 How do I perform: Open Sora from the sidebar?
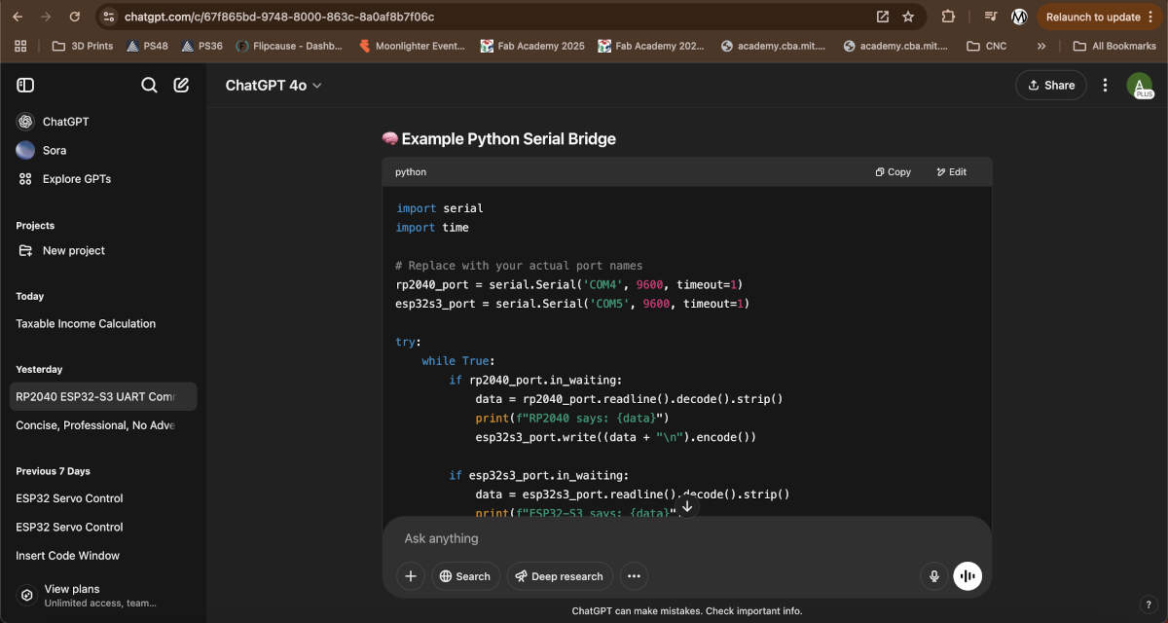[x=103, y=150]
